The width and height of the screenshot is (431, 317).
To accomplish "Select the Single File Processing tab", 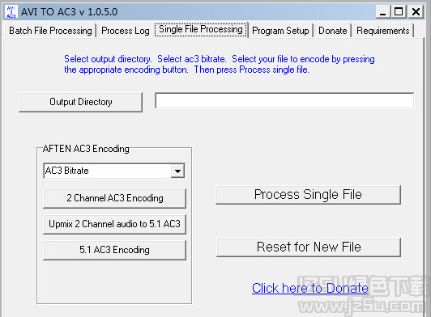I will point(201,29).
